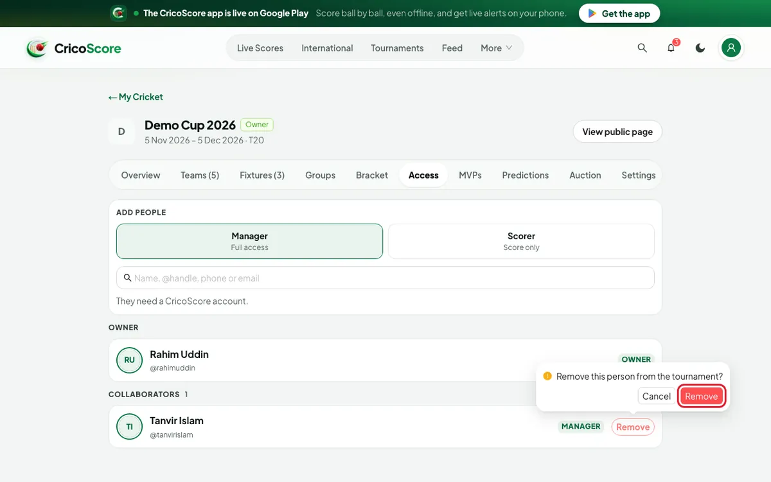Open search with the magnifier icon
The height and width of the screenshot is (482, 771).
tap(642, 48)
